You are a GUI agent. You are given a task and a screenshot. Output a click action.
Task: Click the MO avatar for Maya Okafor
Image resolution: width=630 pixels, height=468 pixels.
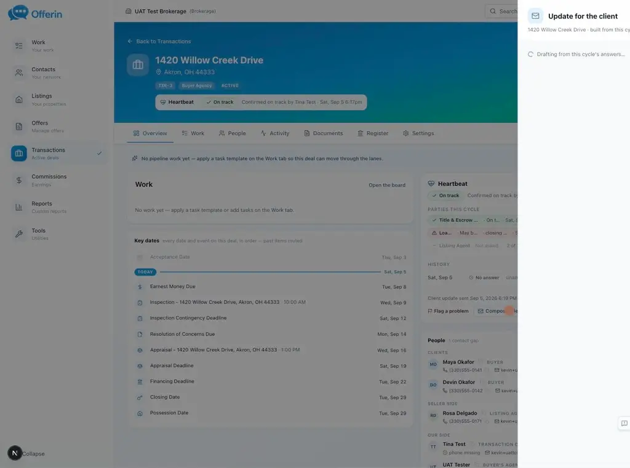click(433, 365)
